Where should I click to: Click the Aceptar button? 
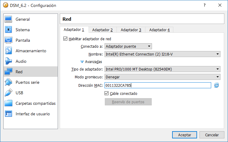184,135
